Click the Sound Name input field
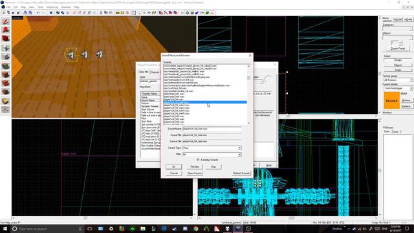This screenshot has height=233, width=414. [212, 129]
